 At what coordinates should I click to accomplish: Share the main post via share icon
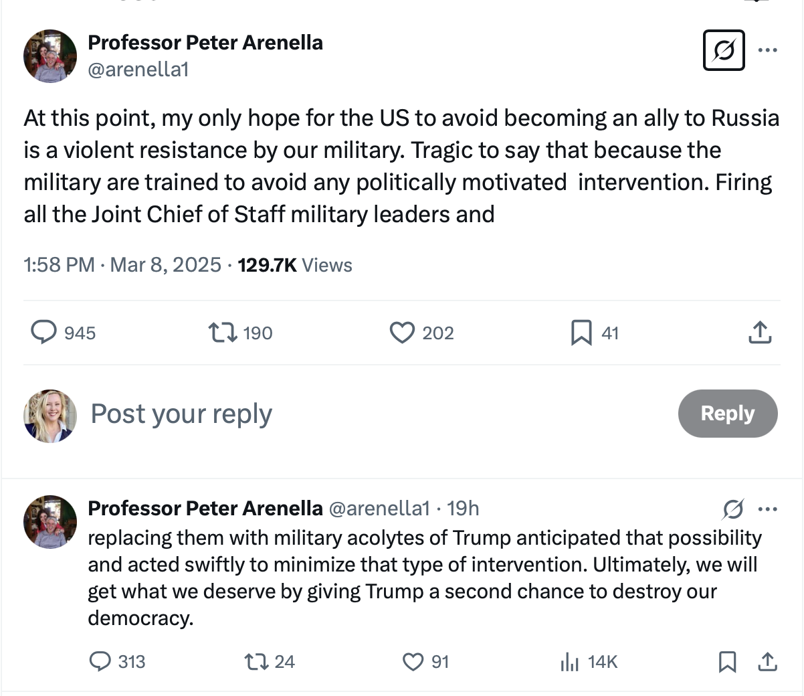[760, 332]
